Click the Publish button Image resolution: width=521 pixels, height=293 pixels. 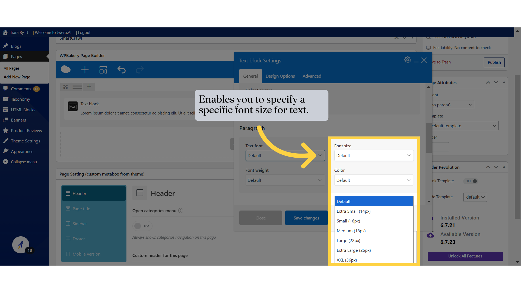(494, 62)
